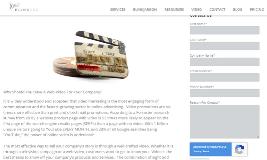Go to the Resources page
The image size is (267, 160).
[x=174, y=10]
